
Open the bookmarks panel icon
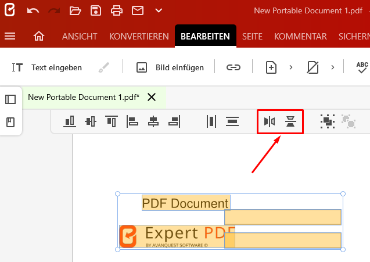pyautogui.click(x=10, y=122)
